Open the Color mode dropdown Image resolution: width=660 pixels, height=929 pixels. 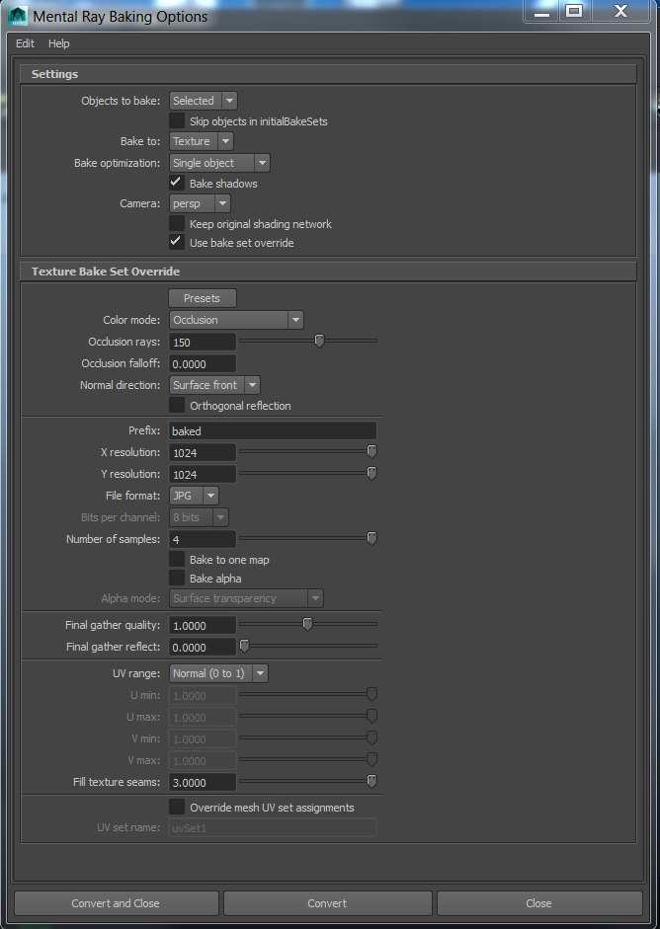[236, 320]
